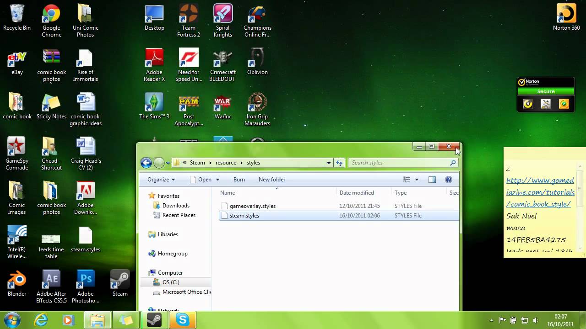The width and height of the screenshot is (586, 329).
Task: Open the Norton 360 desktop icon
Action: click(x=566, y=14)
